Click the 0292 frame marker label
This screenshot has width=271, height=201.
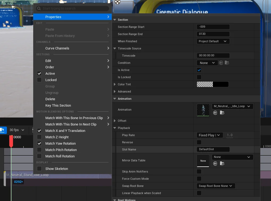[18, 182]
